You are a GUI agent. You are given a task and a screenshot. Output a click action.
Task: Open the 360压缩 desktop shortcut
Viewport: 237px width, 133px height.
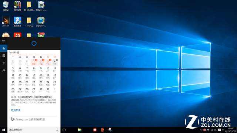pos(17,6)
